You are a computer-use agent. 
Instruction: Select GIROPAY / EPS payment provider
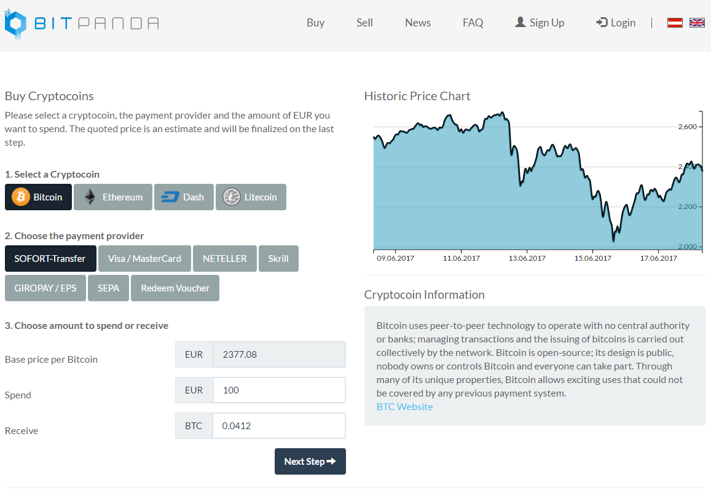45,288
